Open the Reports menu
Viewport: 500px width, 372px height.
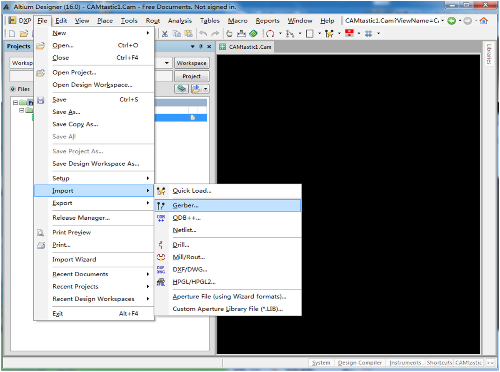pos(267,20)
